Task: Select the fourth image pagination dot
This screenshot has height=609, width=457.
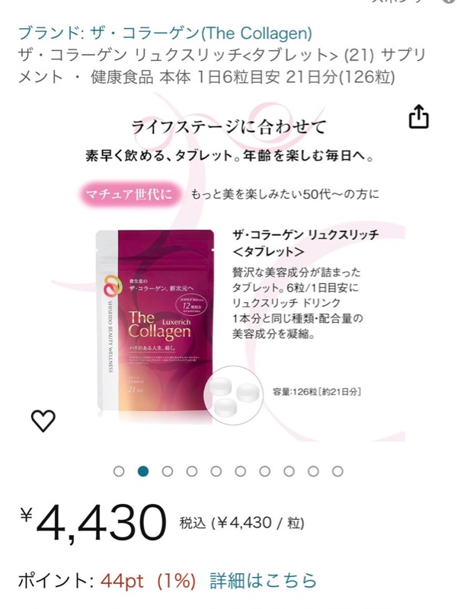Action: (x=192, y=471)
